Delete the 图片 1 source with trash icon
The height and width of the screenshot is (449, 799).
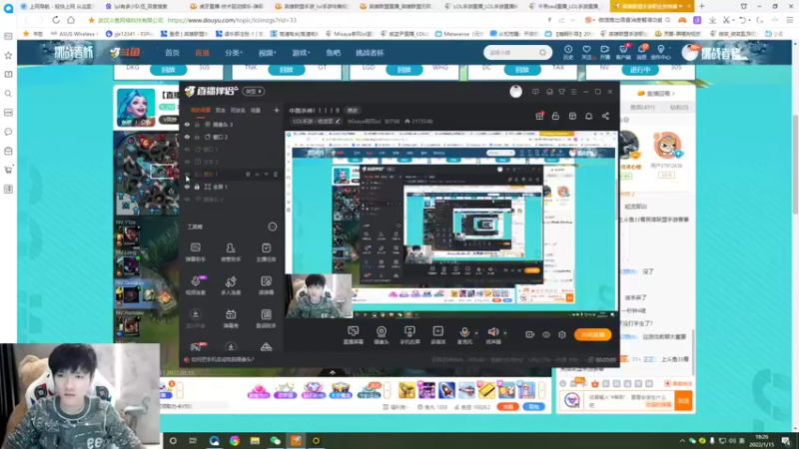(x=276, y=174)
